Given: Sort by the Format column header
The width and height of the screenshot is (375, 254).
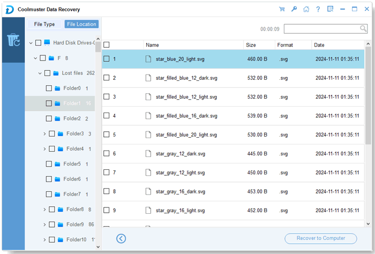Looking at the screenshot, I should point(293,45).
